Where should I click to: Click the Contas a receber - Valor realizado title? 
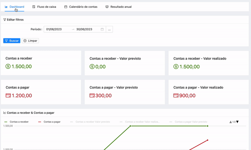(x=200, y=59)
